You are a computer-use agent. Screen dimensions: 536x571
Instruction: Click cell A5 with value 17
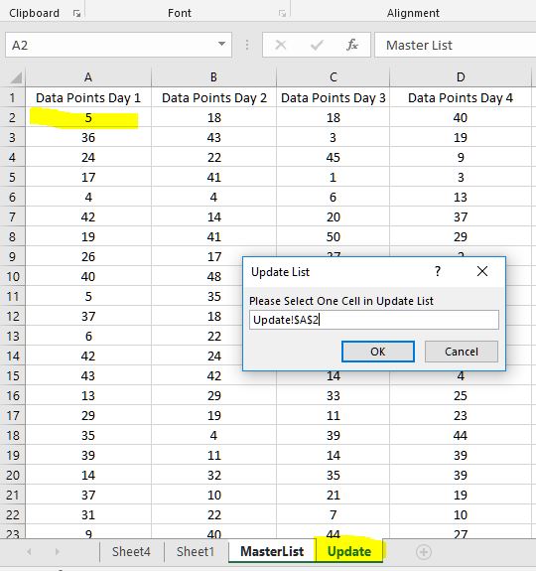click(88, 178)
